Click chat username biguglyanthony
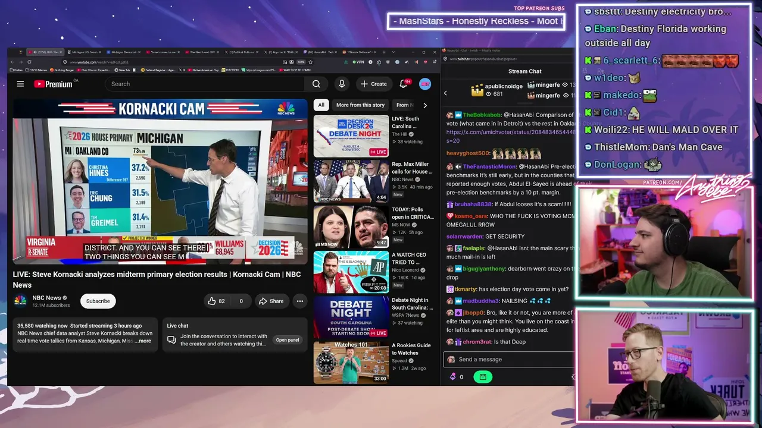 [x=484, y=269]
